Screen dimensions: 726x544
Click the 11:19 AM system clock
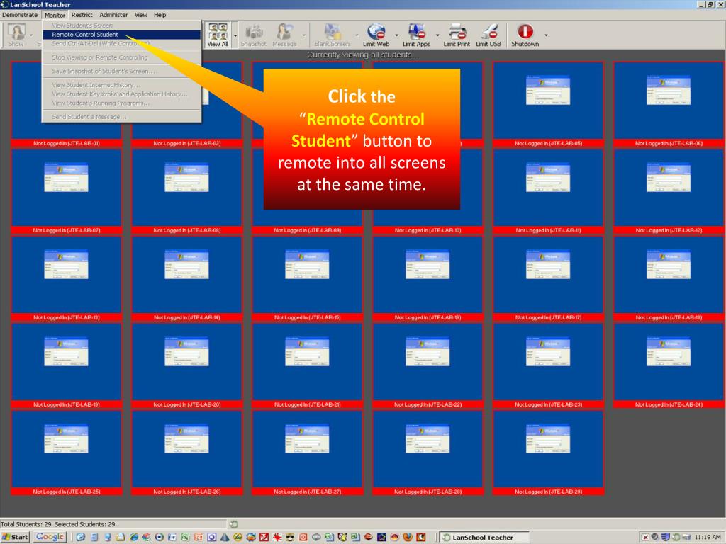pos(708,537)
